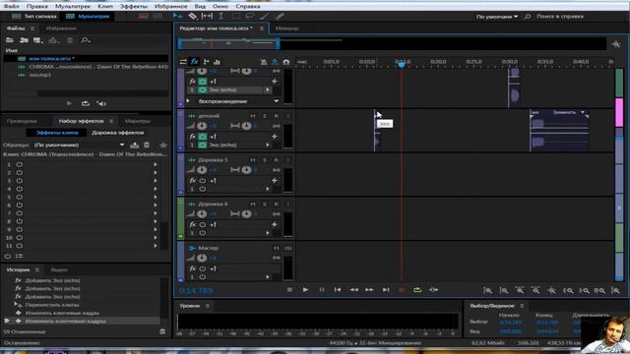Arm детский track for recording
Screen dimensions: 630x354
pyautogui.click(x=276, y=116)
